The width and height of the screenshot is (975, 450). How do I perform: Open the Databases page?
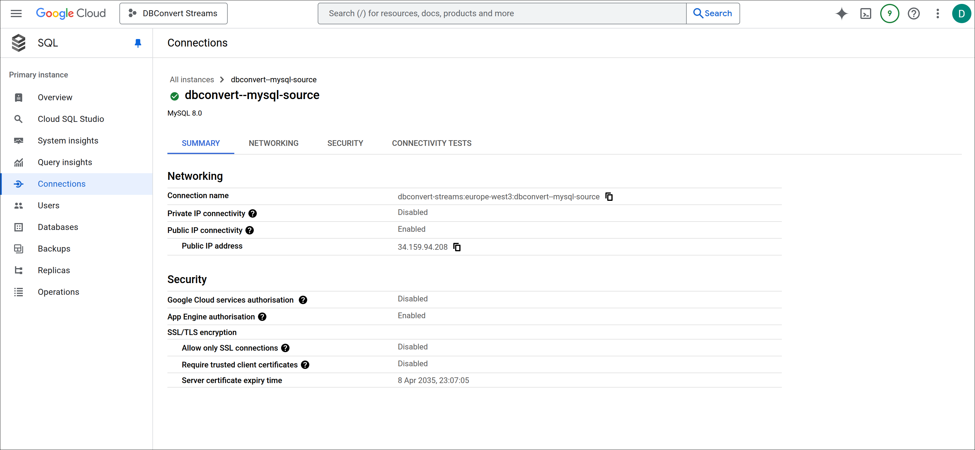tap(77, 227)
